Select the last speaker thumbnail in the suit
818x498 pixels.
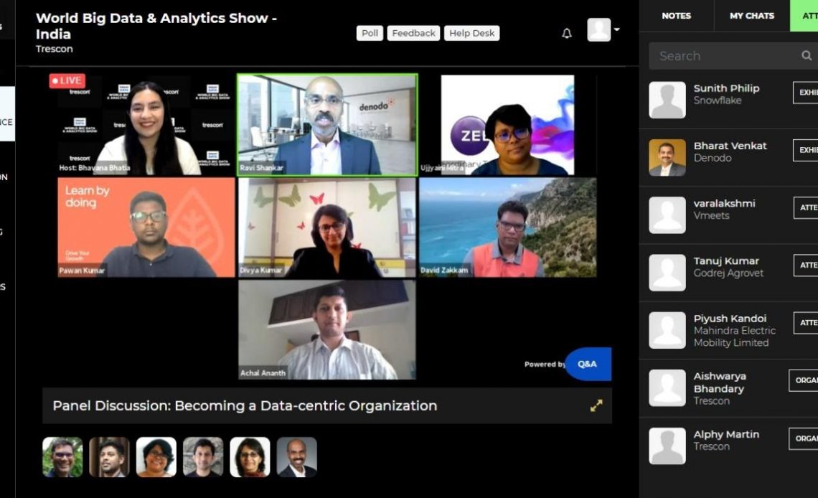coord(297,457)
